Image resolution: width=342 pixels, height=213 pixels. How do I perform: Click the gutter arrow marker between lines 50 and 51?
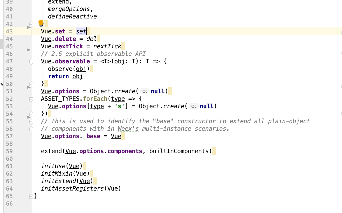29,87
